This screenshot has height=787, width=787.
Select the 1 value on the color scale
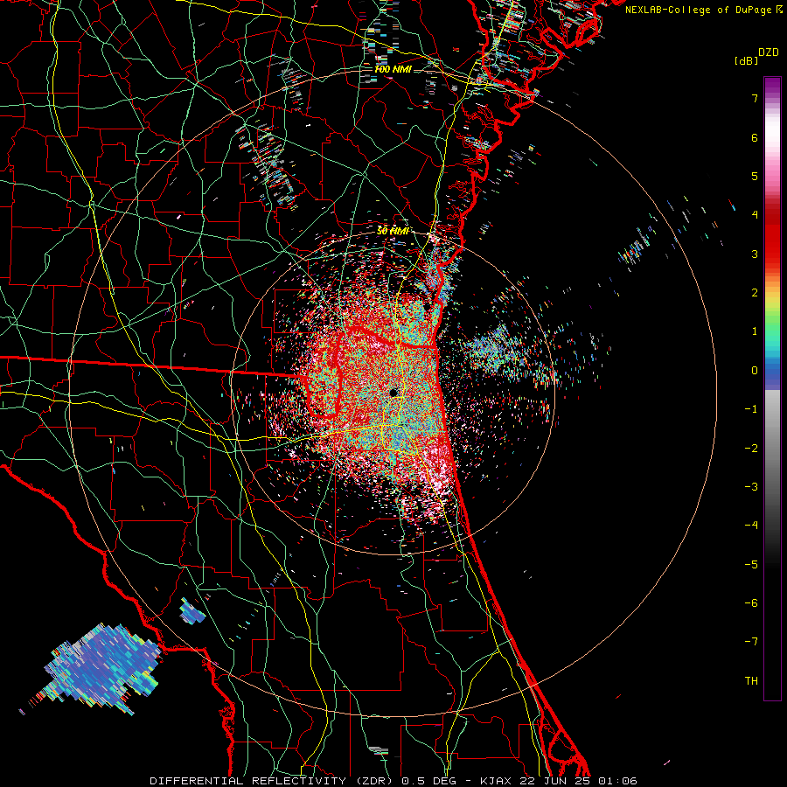click(x=755, y=331)
